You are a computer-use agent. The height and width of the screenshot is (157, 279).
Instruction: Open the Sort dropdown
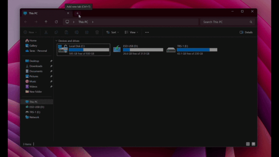click(x=112, y=32)
